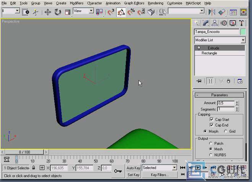Open Configure Modifier Sets icon
252x182 pixels.
(x=240, y=81)
